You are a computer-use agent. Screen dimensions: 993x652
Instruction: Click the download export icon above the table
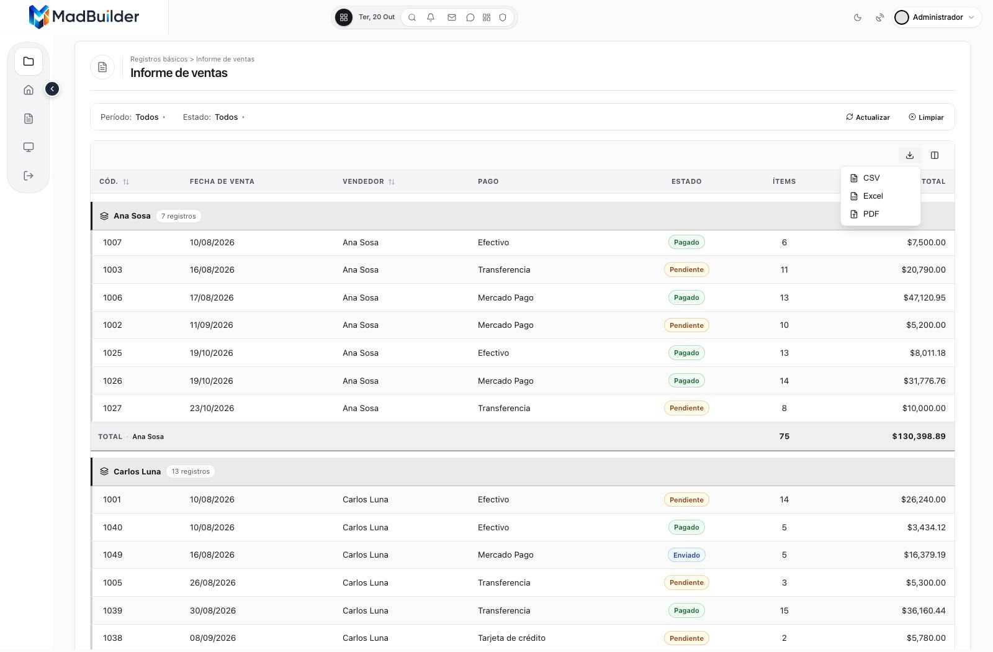(x=910, y=155)
